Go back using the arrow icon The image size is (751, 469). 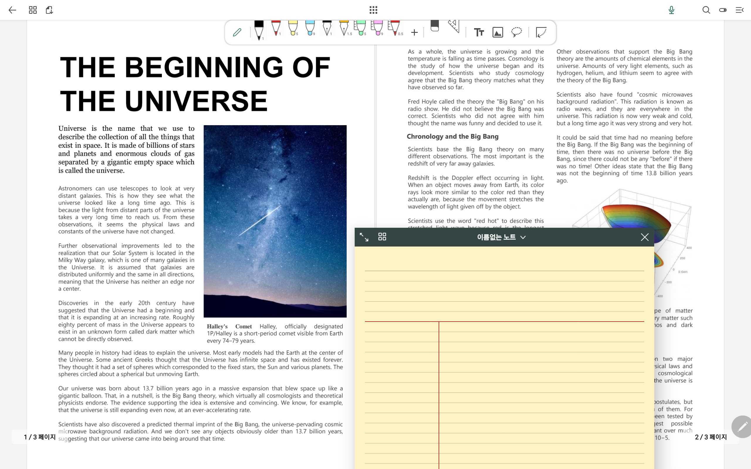pos(12,10)
